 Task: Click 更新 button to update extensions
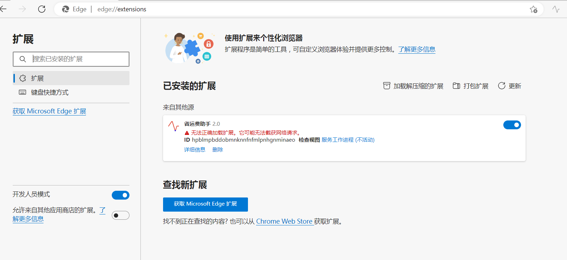point(509,86)
